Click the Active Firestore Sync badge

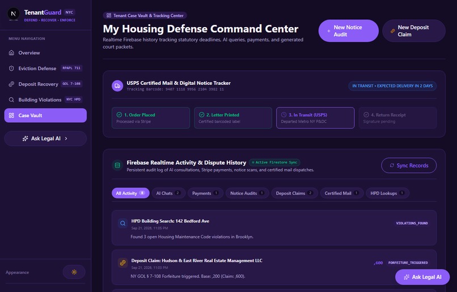pos(274,162)
